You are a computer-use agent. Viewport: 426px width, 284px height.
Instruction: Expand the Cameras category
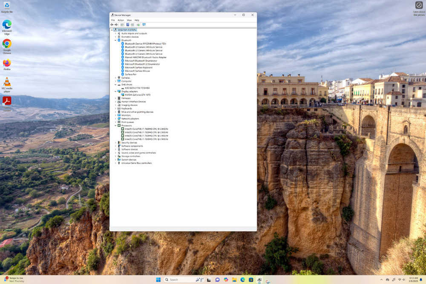tap(115, 77)
